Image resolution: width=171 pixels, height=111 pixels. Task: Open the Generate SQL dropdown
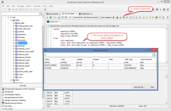tap(139, 87)
